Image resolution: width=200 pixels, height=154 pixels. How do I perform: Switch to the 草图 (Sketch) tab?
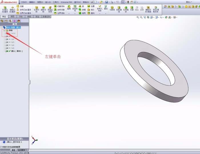coord(12,17)
